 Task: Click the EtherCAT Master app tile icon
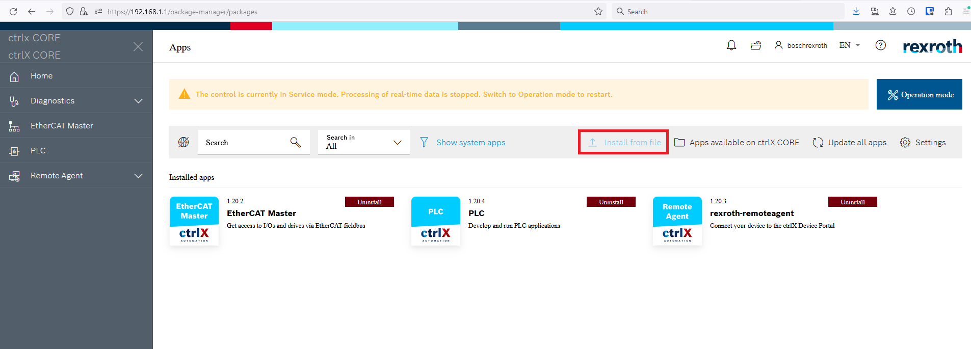point(194,221)
